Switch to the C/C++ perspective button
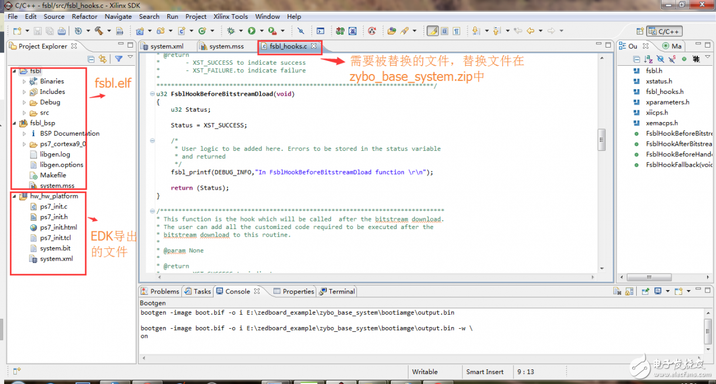 pyautogui.click(x=664, y=31)
